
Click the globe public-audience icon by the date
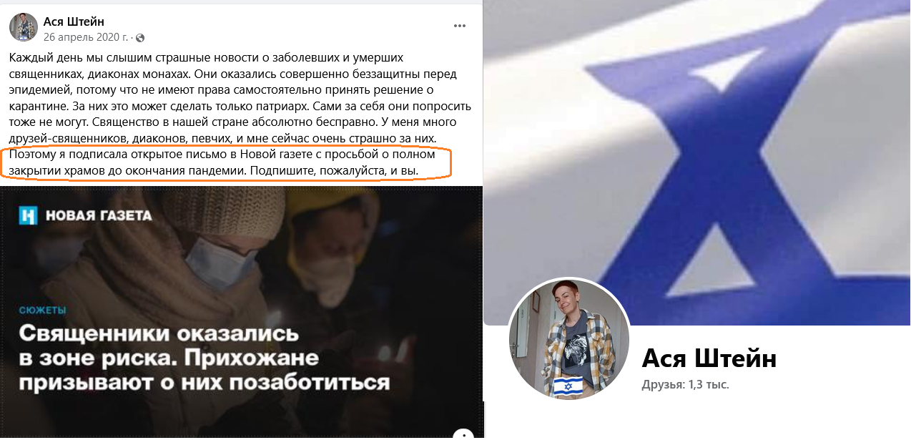(x=140, y=37)
